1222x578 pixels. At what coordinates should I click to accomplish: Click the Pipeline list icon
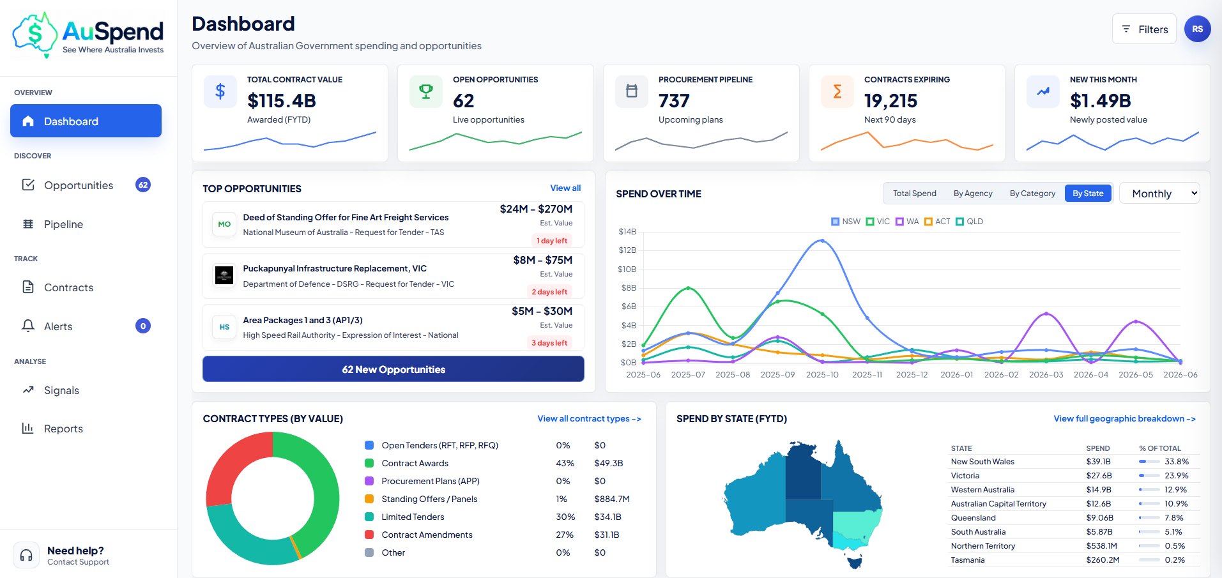click(x=28, y=224)
